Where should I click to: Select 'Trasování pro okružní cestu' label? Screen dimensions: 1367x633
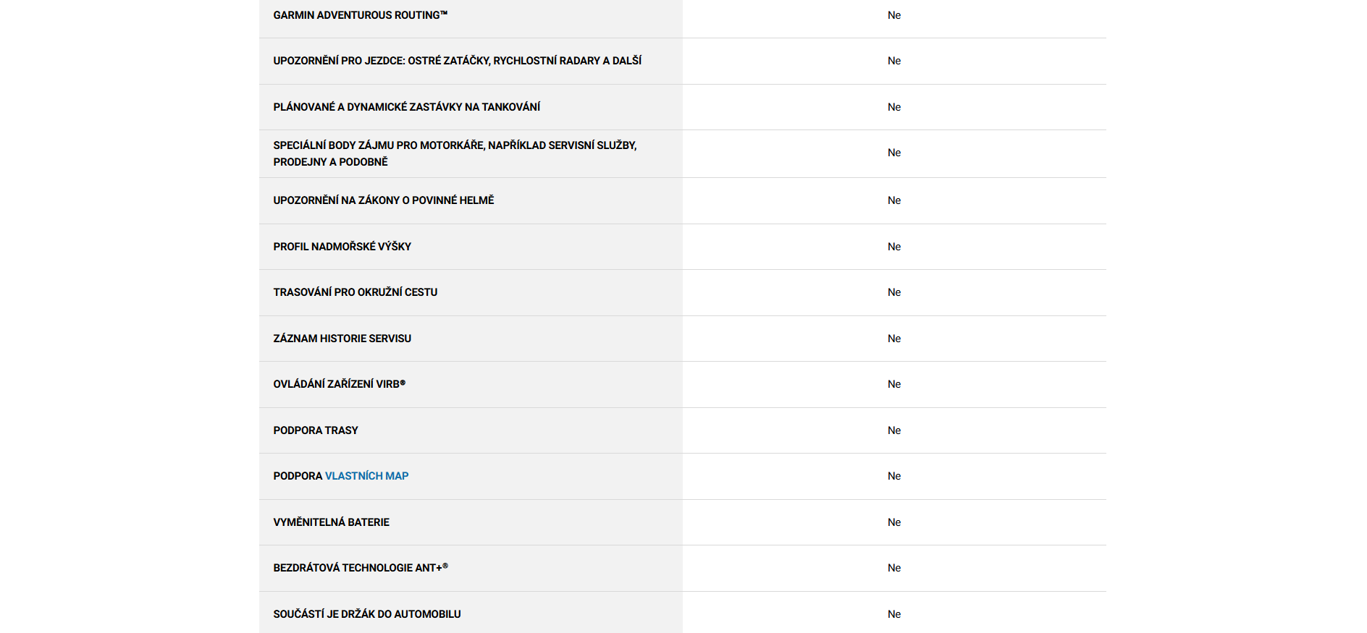[x=355, y=292]
